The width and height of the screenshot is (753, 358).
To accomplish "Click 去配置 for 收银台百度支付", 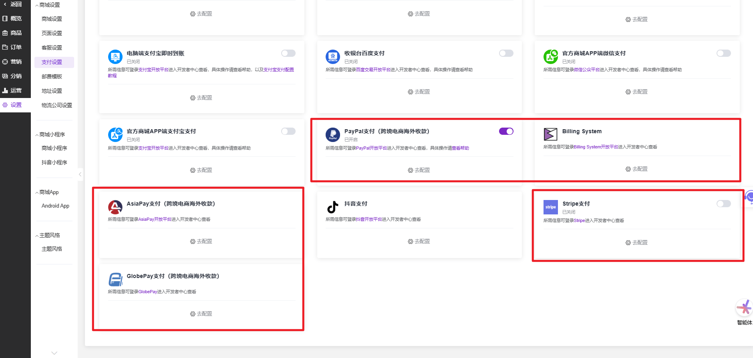I will tap(419, 92).
